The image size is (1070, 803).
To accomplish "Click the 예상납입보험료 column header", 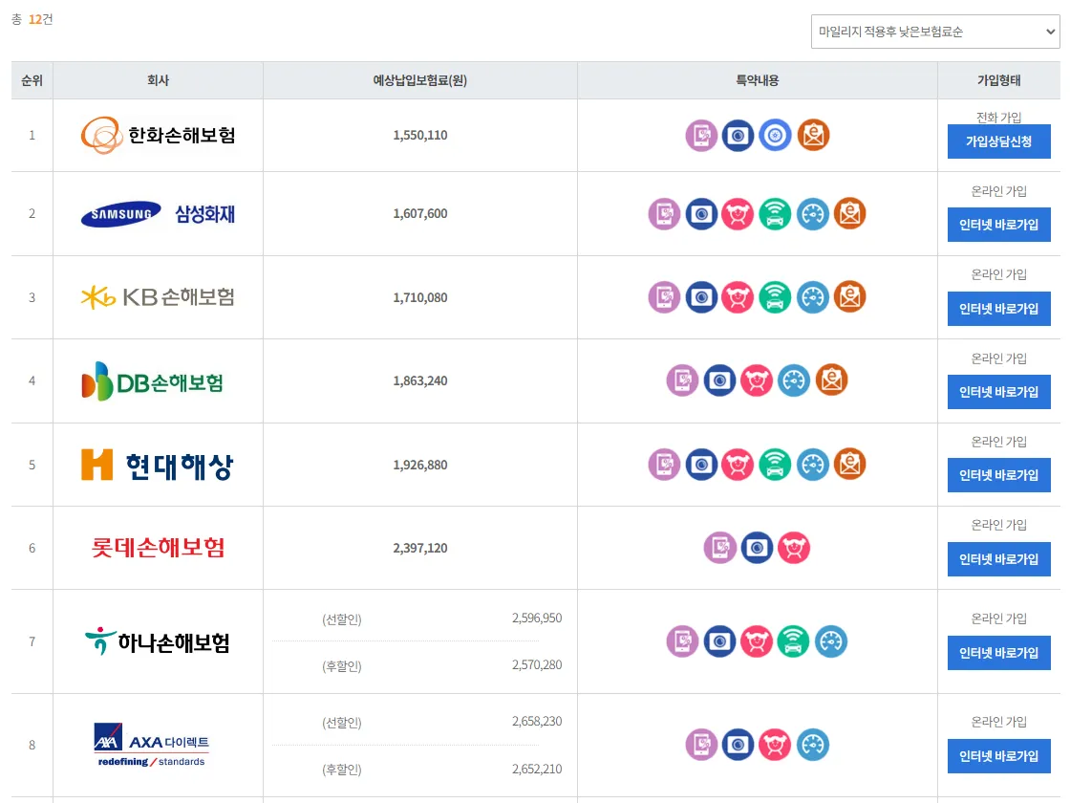I will tap(420, 80).
